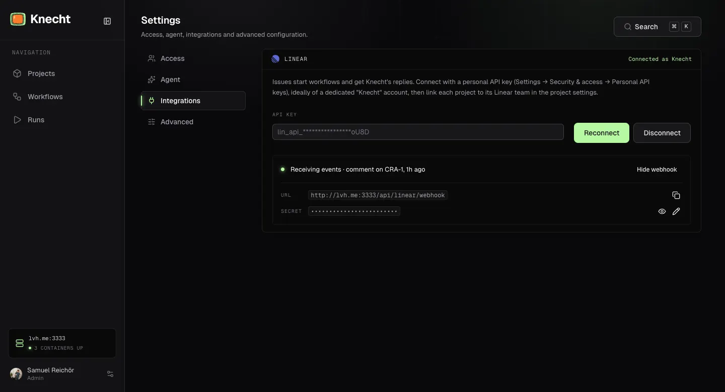
Task: Open the Search box
Action: point(658,27)
